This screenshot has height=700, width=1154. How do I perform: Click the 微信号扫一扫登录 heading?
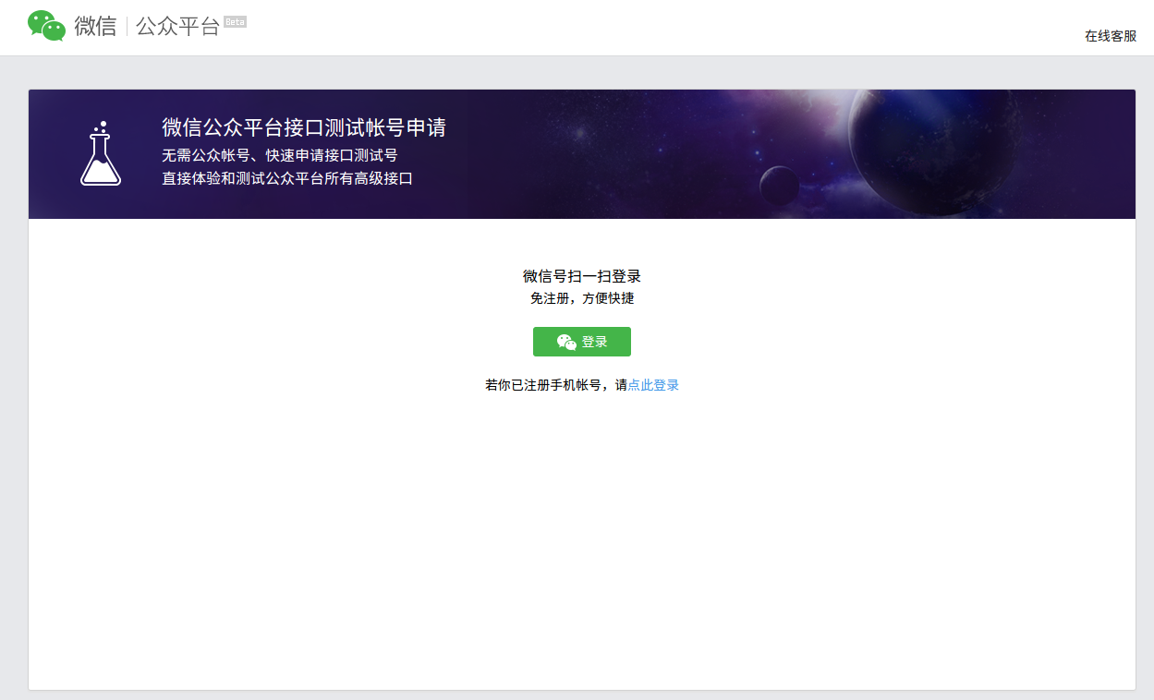(581, 276)
